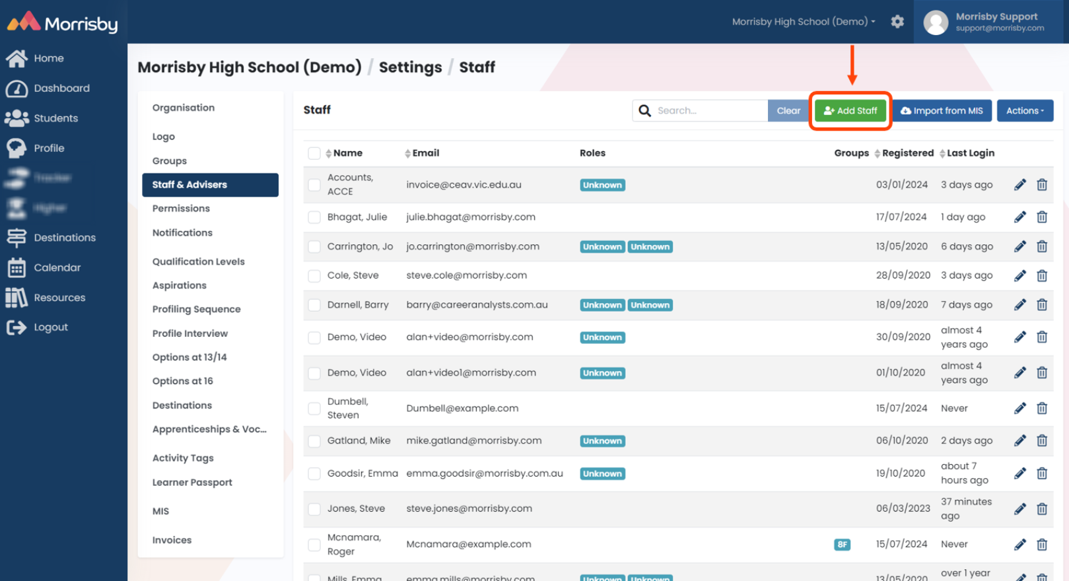
Task: Open Organisation settings section
Action: (184, 108)
